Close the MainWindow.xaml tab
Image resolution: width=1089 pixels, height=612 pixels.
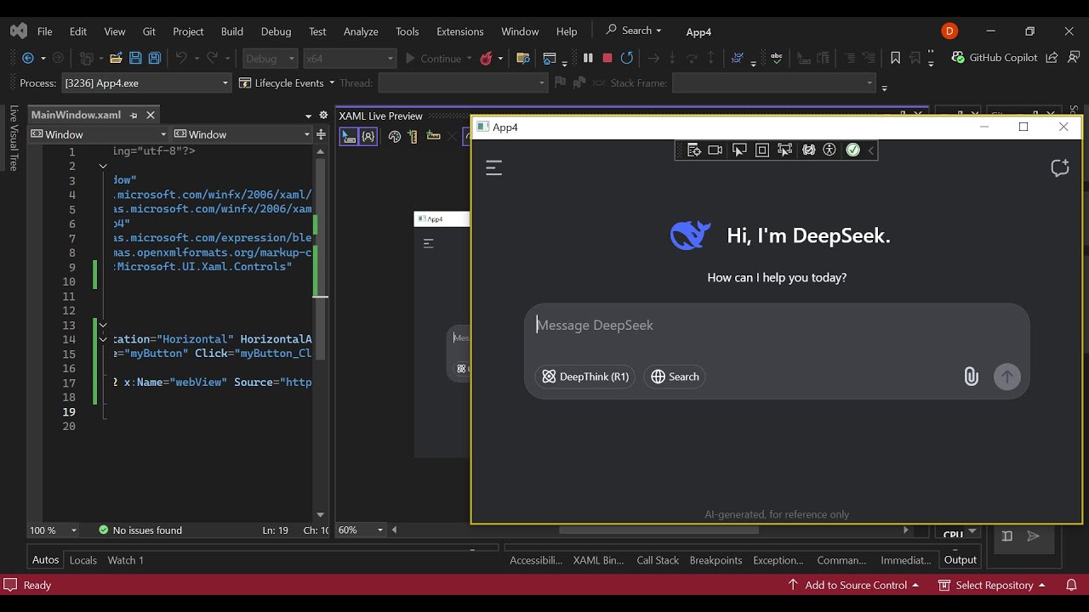point(151,115)
